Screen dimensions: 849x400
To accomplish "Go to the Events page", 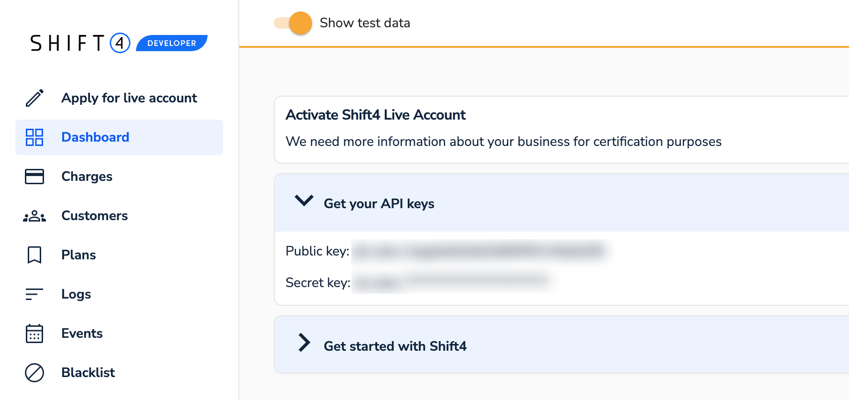I will point(82,333).
